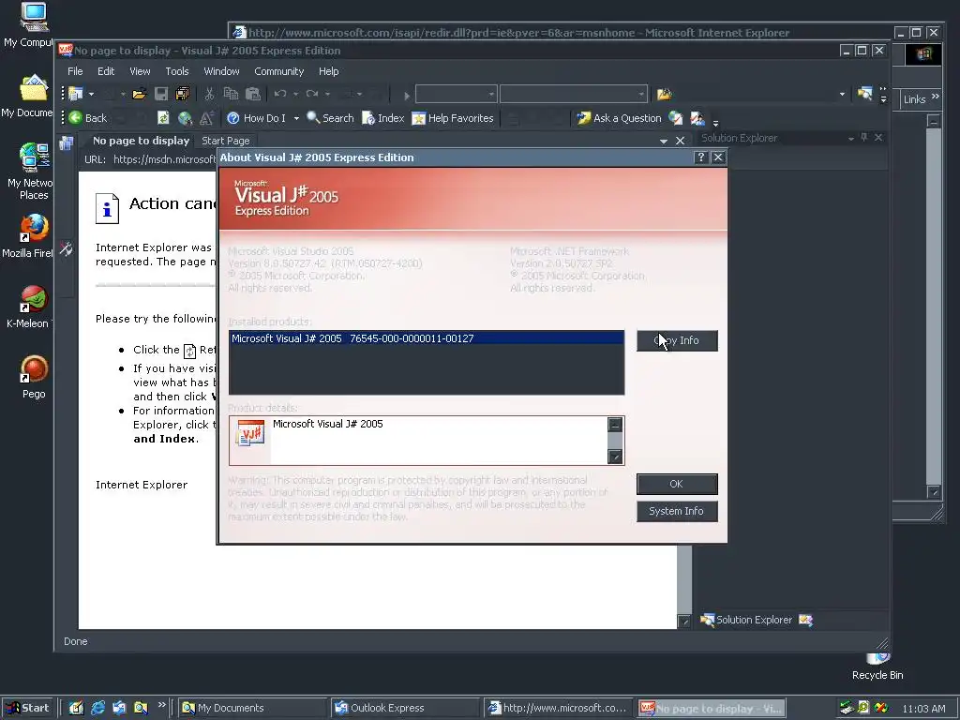Image resolution: width=960 pixels, height=720 pixels.
Task: Click Ask a Question
Action: point(619,118)
